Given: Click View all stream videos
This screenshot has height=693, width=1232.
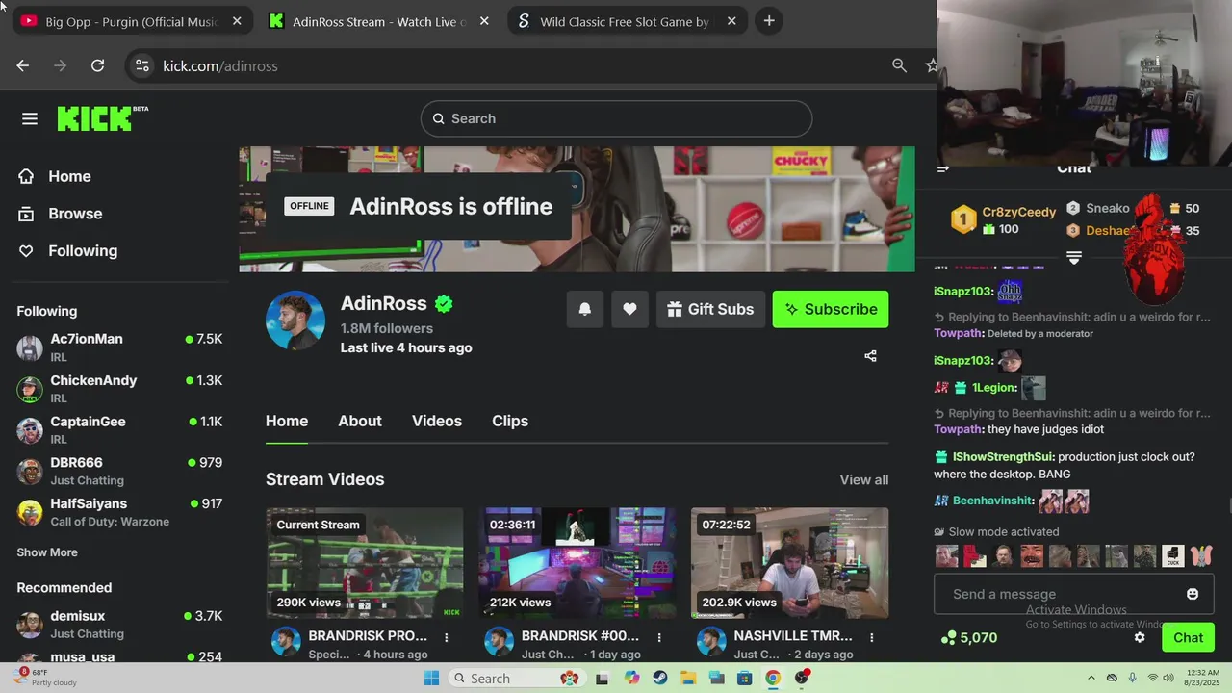Looking at the screenshot, I should click(864, 479).
